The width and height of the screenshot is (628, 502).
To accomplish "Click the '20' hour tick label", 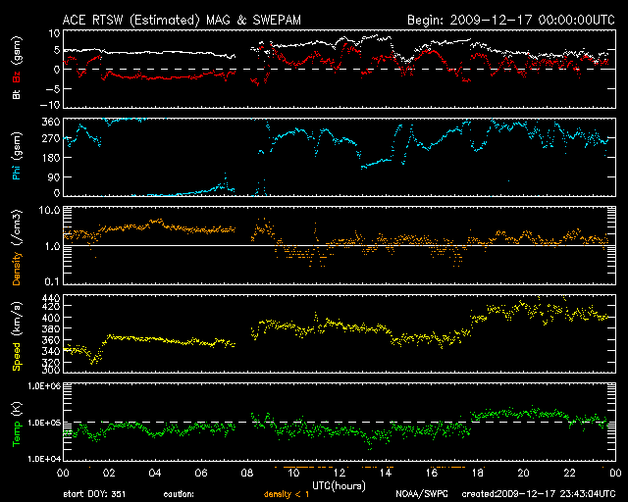I will tap(523, 473).
